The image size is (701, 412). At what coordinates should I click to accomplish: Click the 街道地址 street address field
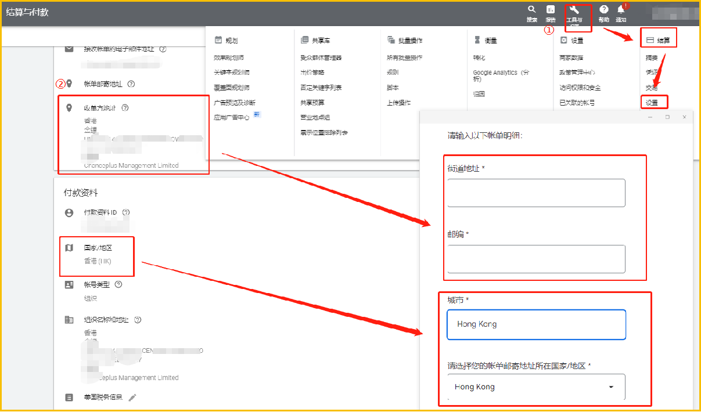536,193
